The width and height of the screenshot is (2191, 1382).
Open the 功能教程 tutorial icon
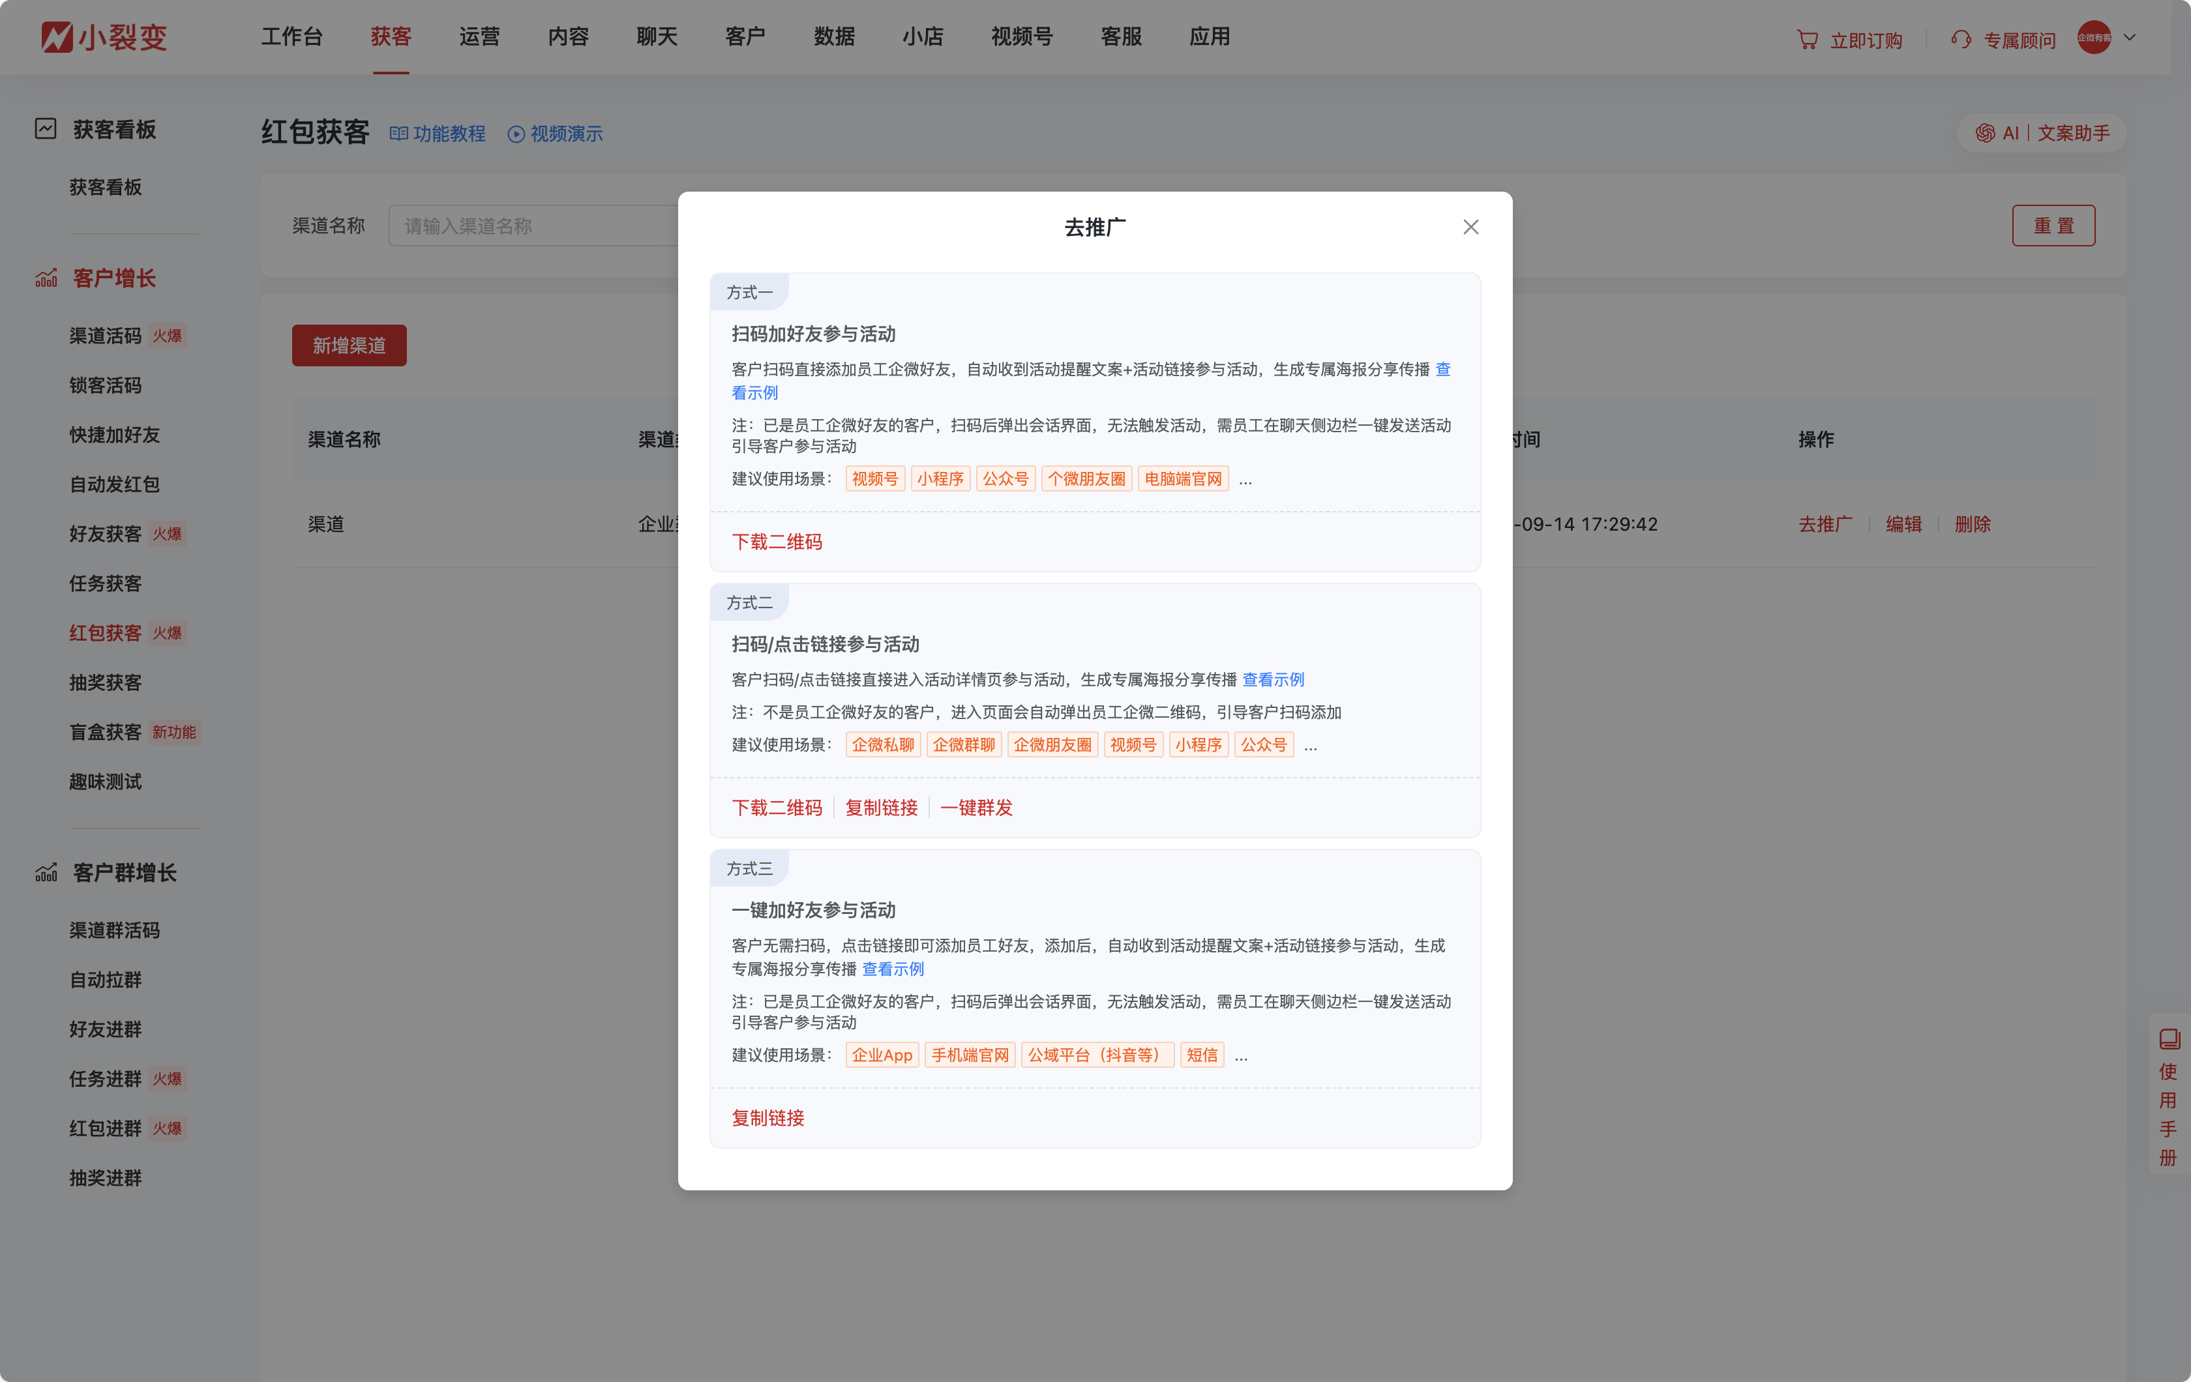pos(398,133)
